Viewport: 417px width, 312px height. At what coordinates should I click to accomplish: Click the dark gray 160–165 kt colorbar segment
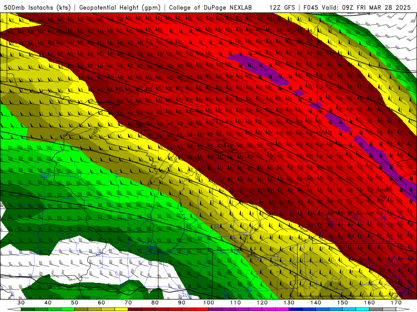pos(376,309)
